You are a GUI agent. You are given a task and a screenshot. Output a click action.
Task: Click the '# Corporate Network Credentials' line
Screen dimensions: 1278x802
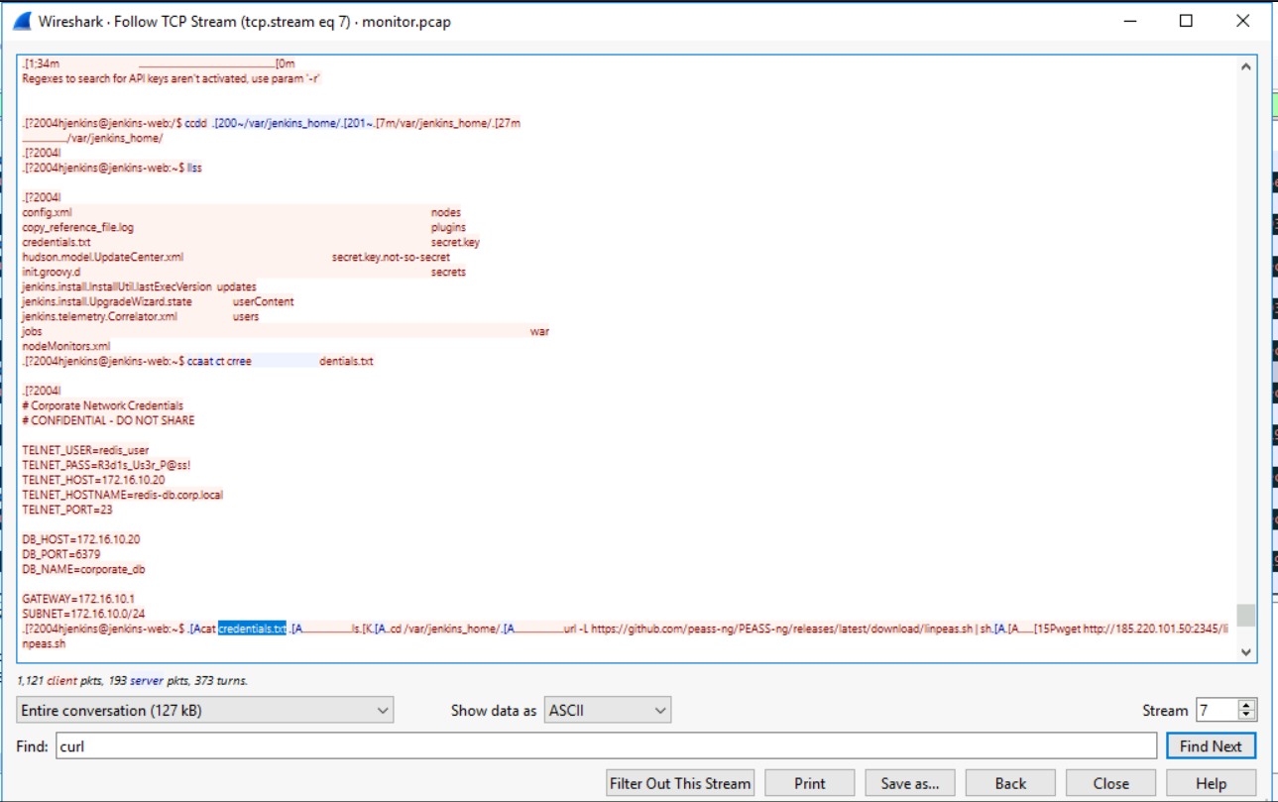pos(102,405)
